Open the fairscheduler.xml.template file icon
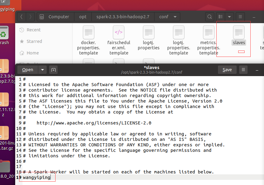The width and height of the screenshot is (264, 185). [x=118, y=32]
